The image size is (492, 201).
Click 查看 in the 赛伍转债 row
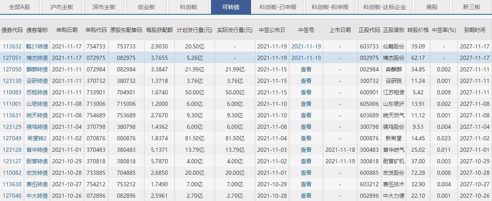click(306, 184)
